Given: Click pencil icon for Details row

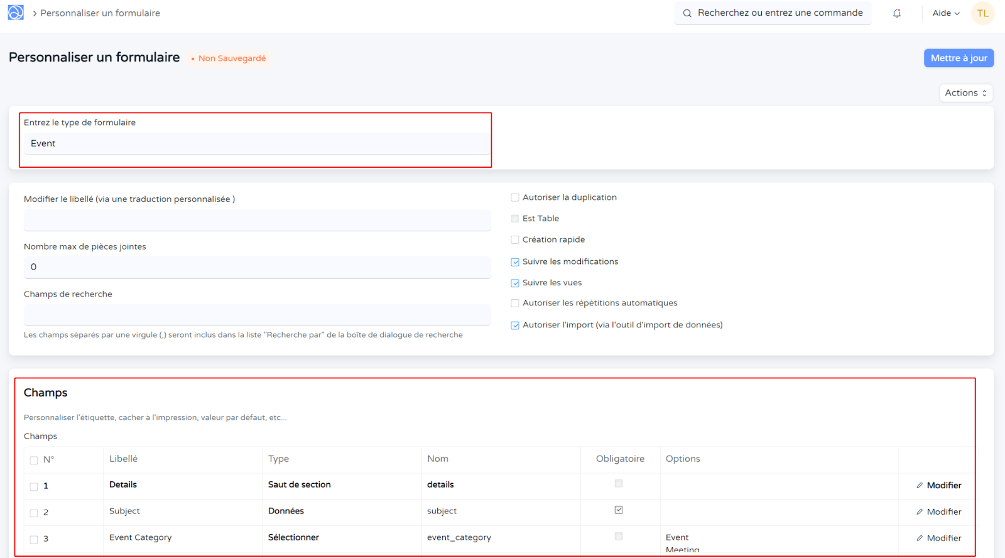Looking at the screenshot, I should click(920, 486).
